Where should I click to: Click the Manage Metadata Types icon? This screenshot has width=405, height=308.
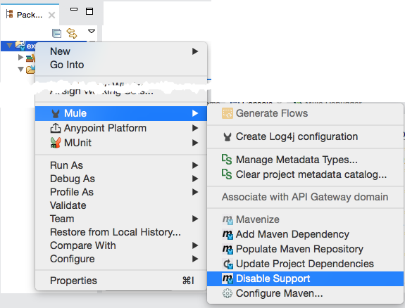pyautogui.click(x=227, y=160)
